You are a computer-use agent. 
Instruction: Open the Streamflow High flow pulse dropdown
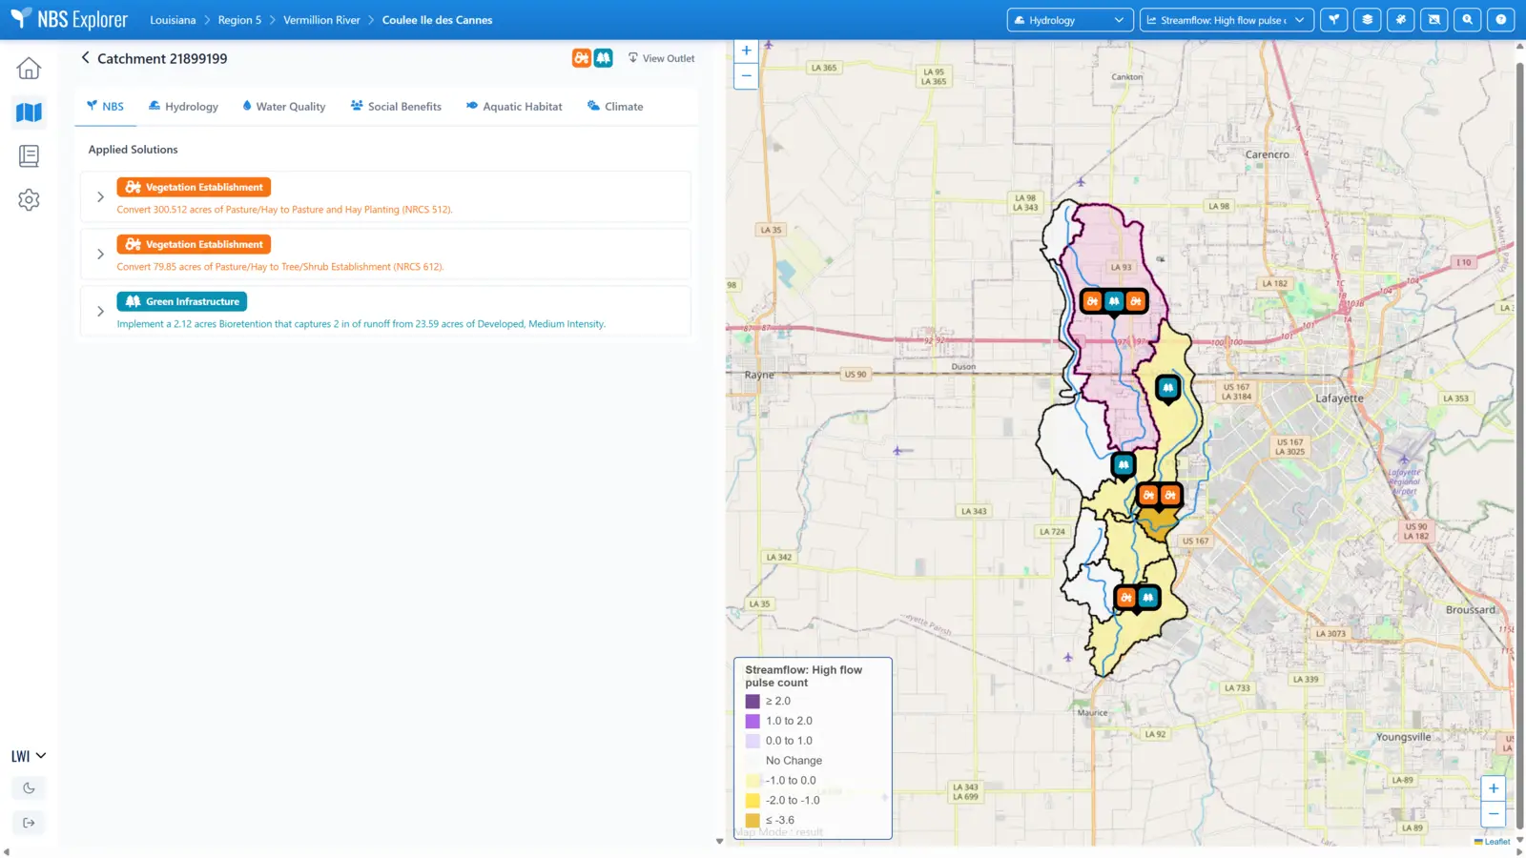[x=1226, y=20]
